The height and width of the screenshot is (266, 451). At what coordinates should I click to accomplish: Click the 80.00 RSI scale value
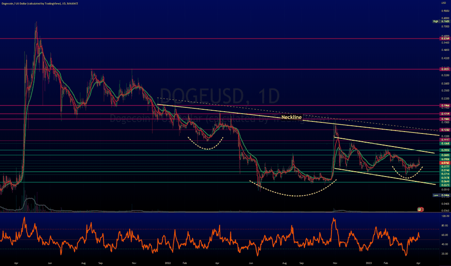pos(445,225)
